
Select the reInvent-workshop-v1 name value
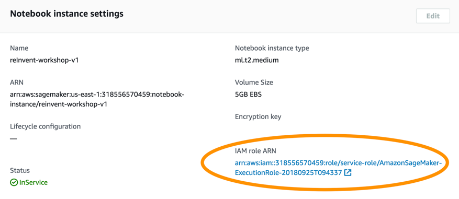point(44,61)
